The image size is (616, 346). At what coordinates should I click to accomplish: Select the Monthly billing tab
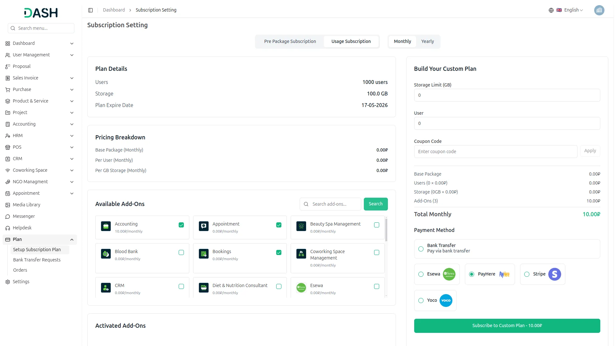click(x=402, y=42)
